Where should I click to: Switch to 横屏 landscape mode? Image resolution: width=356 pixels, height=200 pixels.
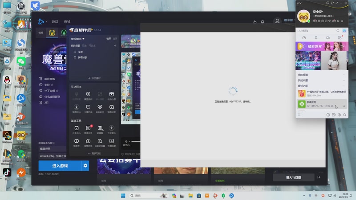click(109, 39)
